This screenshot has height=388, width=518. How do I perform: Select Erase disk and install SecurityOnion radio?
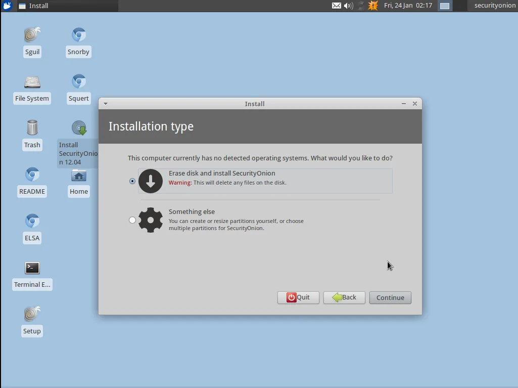pyautogui.click(x=132, y=181)
